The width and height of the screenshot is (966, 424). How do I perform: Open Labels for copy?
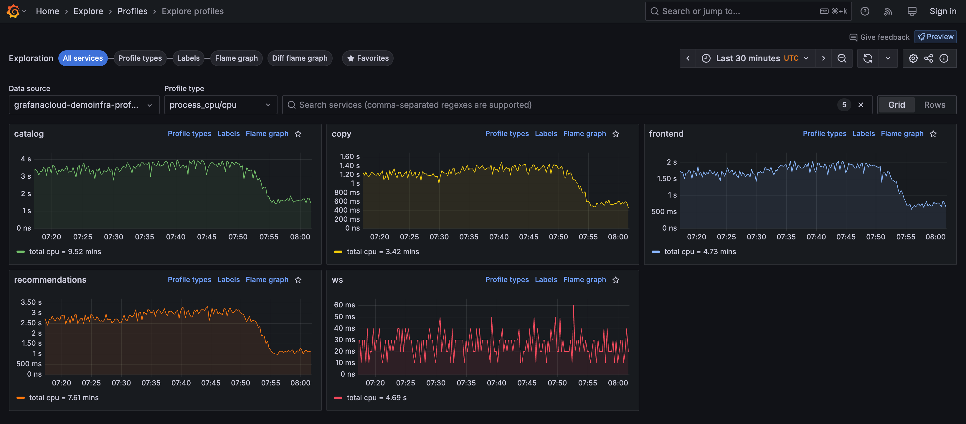coord(546,134)
